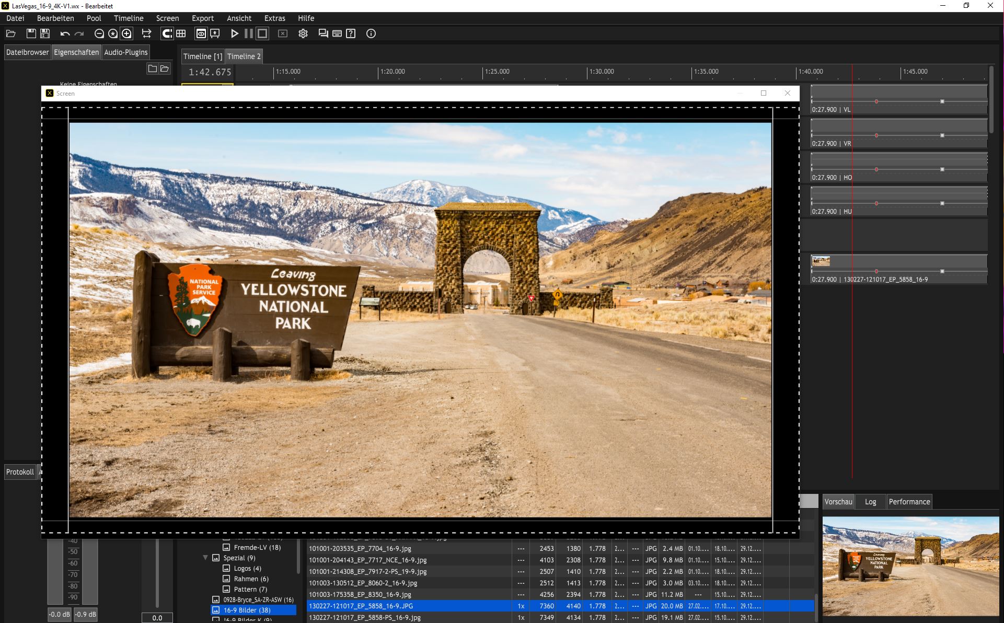The height and width of the screenshot is (623, 1004).
Task: Open the Screen menu
Action: pyautogui.click(x=168, y=18)
